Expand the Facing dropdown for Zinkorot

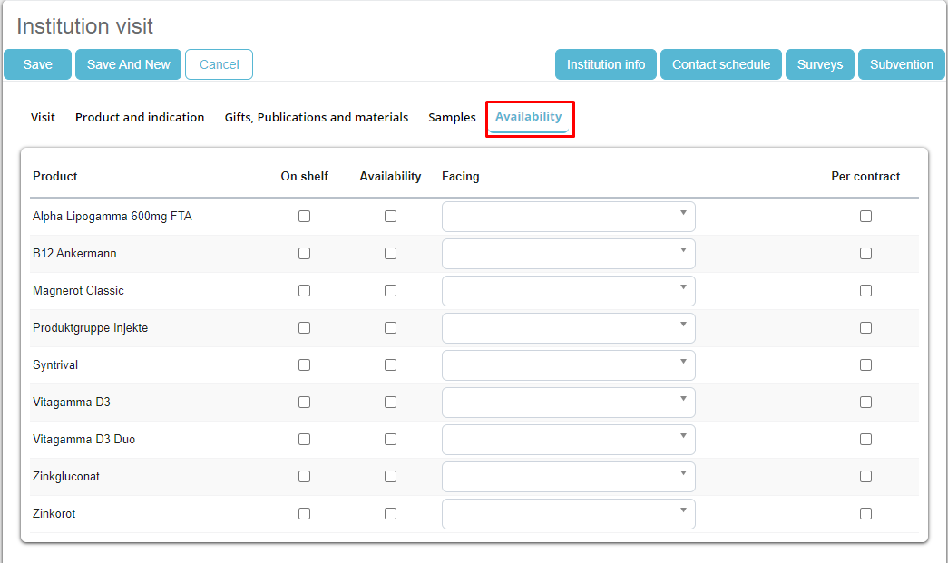coord(568,514)
